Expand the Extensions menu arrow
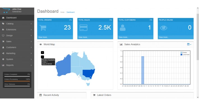Viewport: 199px width, 106px height. (31, 30)
